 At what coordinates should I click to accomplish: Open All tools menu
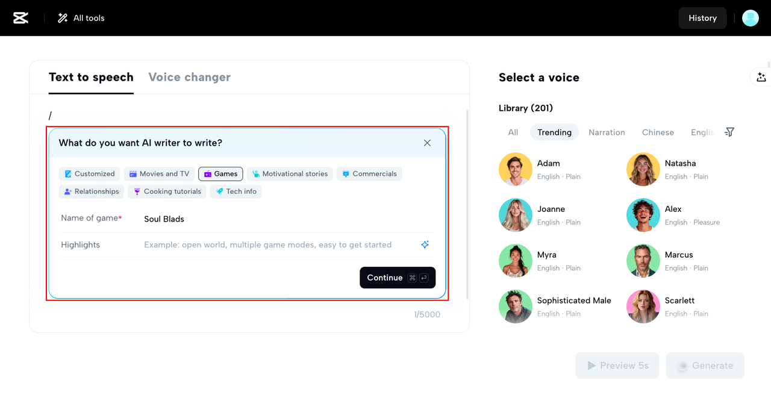pyautogui.click(x=81, y=18)
